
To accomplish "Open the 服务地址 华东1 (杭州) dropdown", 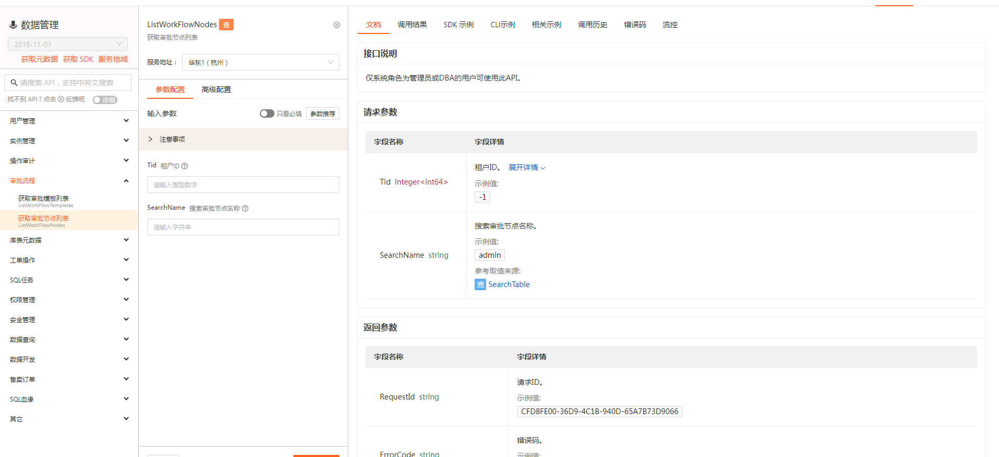I will click(261, 62).
